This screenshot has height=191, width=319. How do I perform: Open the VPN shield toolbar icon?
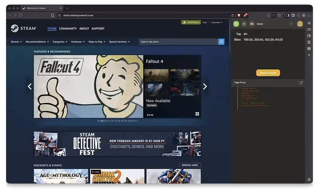click(x=304, y=15)
